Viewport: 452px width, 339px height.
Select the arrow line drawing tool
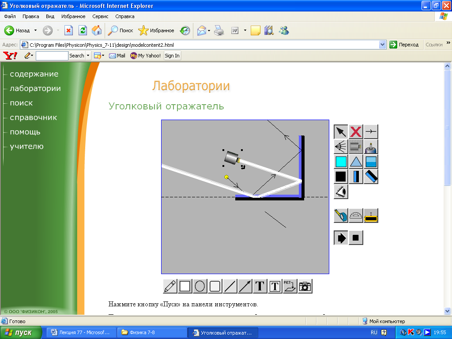pos(245,286)
